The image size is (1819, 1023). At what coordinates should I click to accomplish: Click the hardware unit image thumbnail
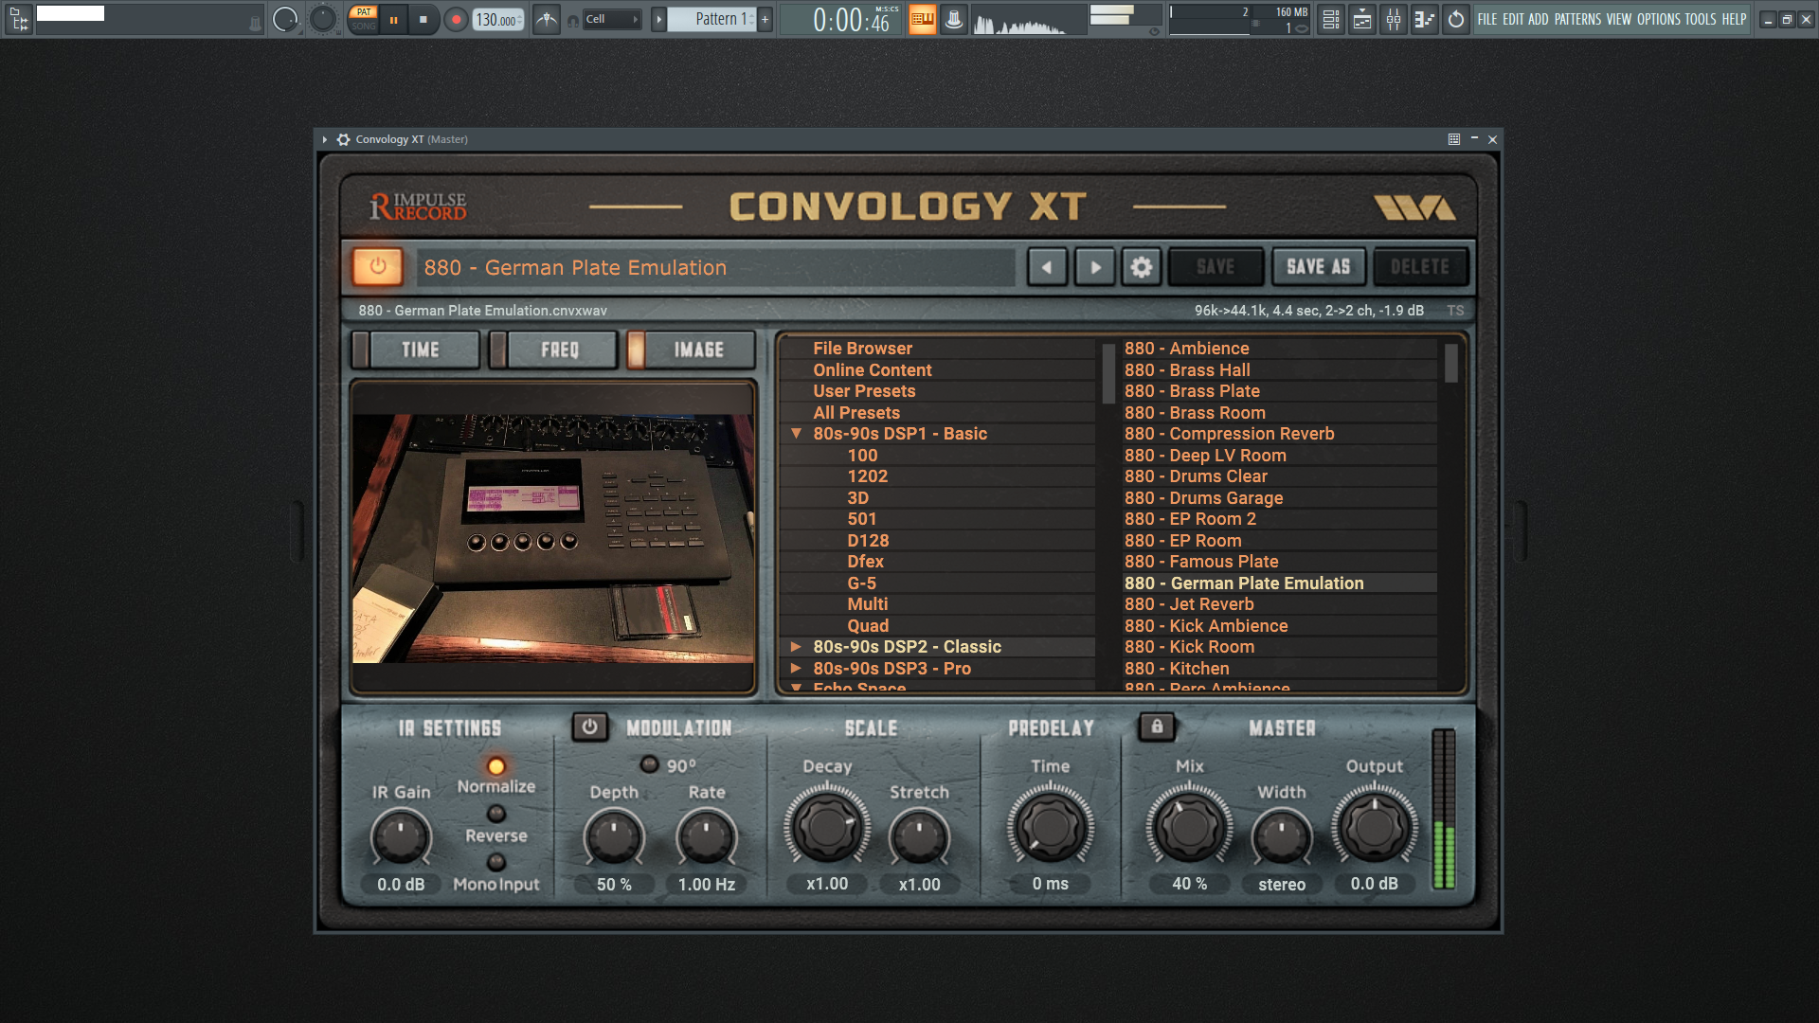(x=553, y=538)
